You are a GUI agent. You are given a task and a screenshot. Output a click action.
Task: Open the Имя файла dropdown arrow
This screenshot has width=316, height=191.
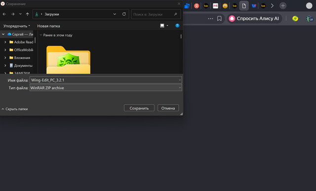point(180,80)
